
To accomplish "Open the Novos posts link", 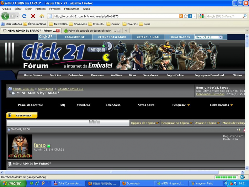I will [x=146, y=105].
